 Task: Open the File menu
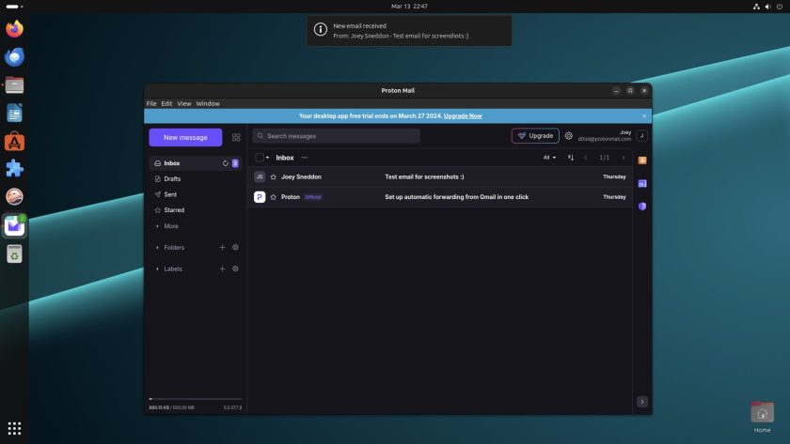[x=151, y=103]
